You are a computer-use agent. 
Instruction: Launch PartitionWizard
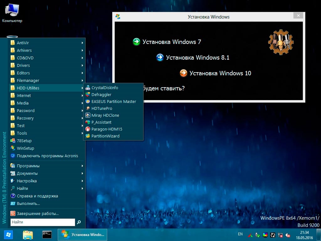113,136
